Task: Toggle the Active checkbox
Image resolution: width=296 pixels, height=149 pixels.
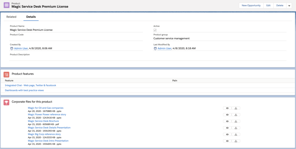Action: point(155,30)
